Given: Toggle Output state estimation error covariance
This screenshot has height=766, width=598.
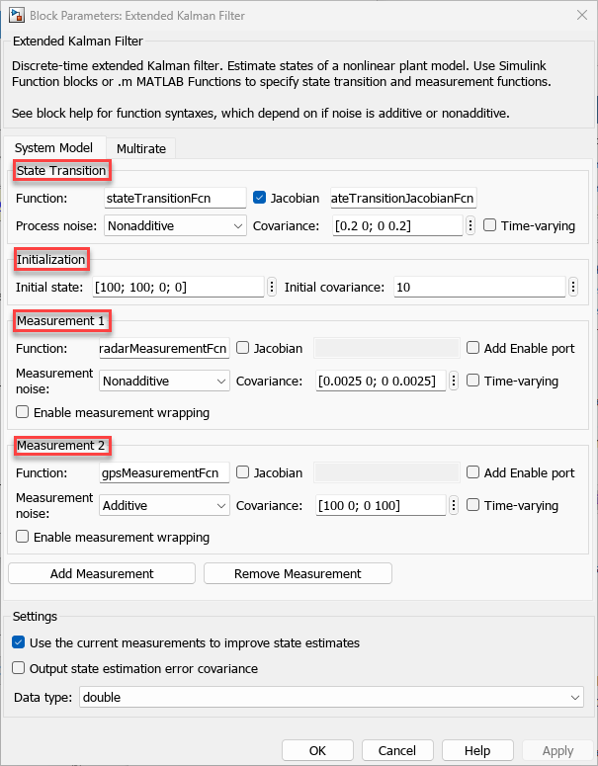Looking at the screenshot, I should [x=21, y=668].
